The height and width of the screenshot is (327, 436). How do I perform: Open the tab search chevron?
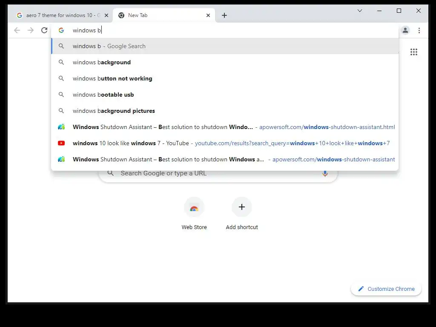click(x=360, y=11)
